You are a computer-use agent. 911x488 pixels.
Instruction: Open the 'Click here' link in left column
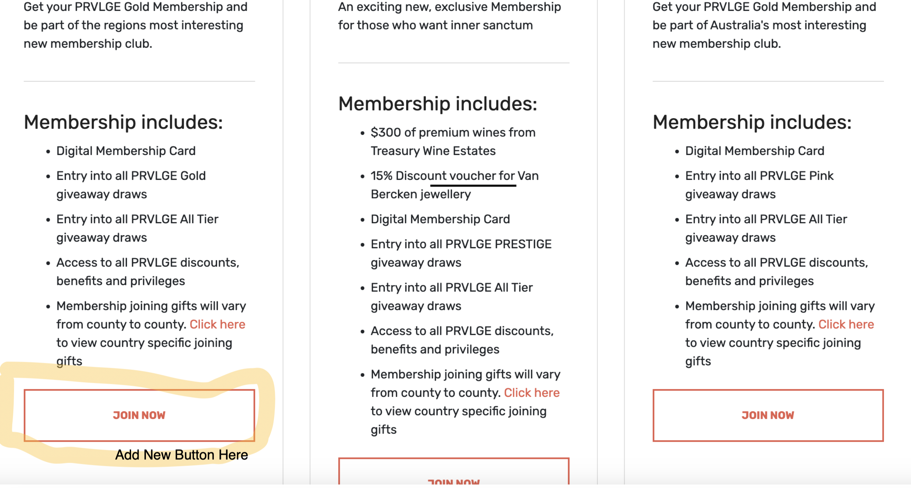[x=217, y=324]
